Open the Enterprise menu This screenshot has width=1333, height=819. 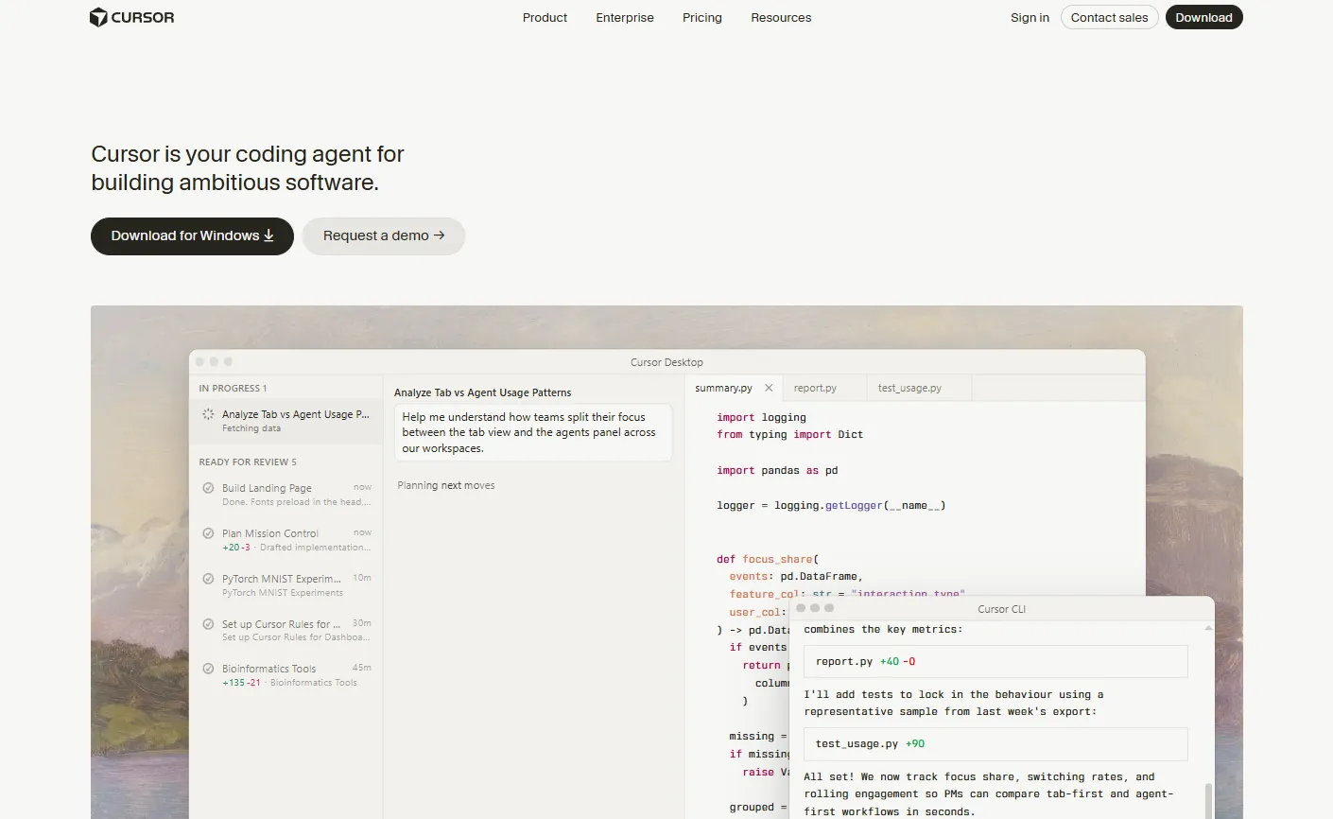click(x=625, y=17)
